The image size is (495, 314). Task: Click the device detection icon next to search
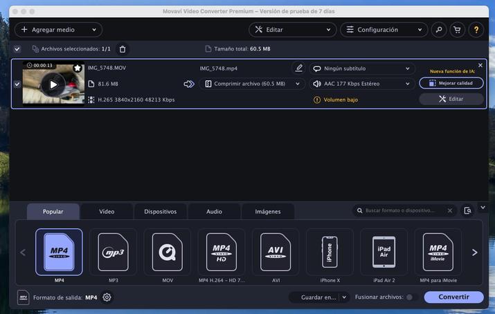coord(467,210)
